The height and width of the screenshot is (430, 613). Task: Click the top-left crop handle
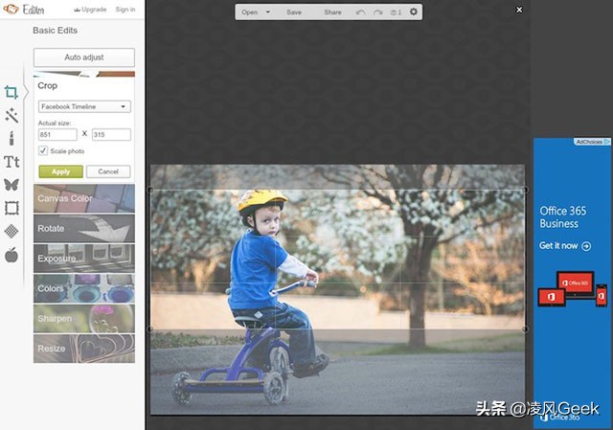150,190
